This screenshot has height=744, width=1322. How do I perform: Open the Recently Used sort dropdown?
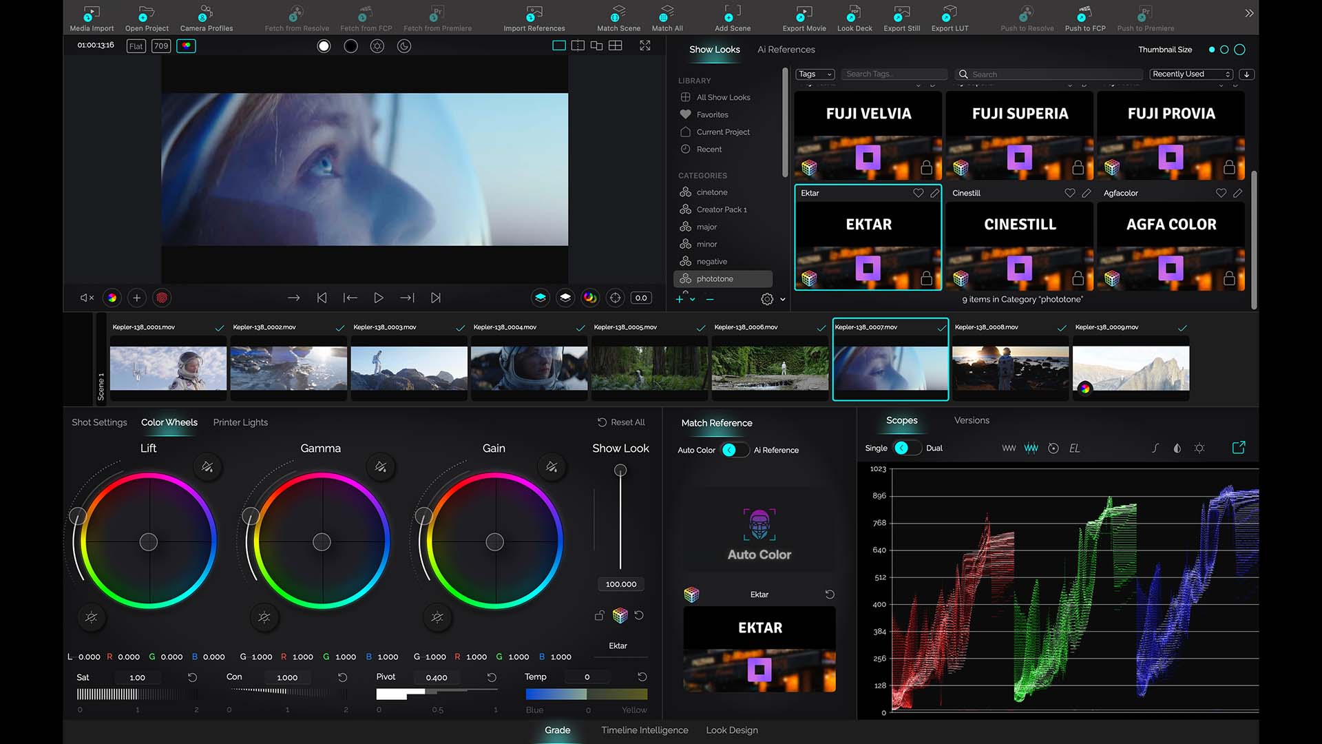tap(1190, 74)
